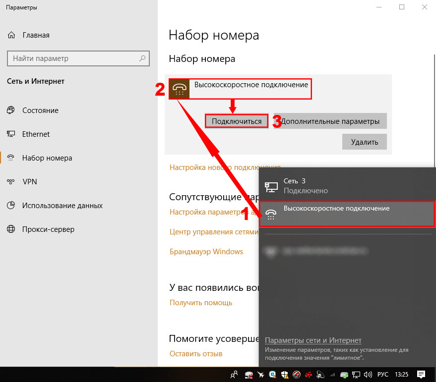Maximize the Параметры window
436x382 pixels.
coord(402,7)
